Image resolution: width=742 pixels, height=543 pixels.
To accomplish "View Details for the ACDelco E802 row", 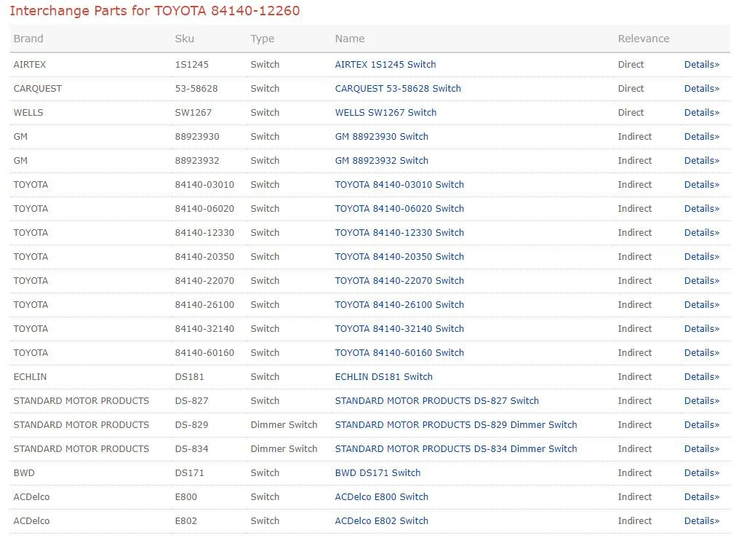I will [702, 521].
